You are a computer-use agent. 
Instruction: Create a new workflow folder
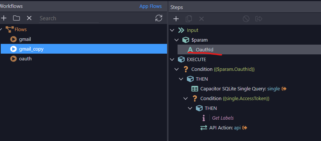click(x=16, y=18)
